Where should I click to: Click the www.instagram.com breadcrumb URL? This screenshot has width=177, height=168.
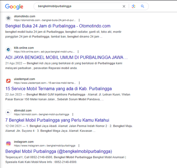(x=45, y=146)
